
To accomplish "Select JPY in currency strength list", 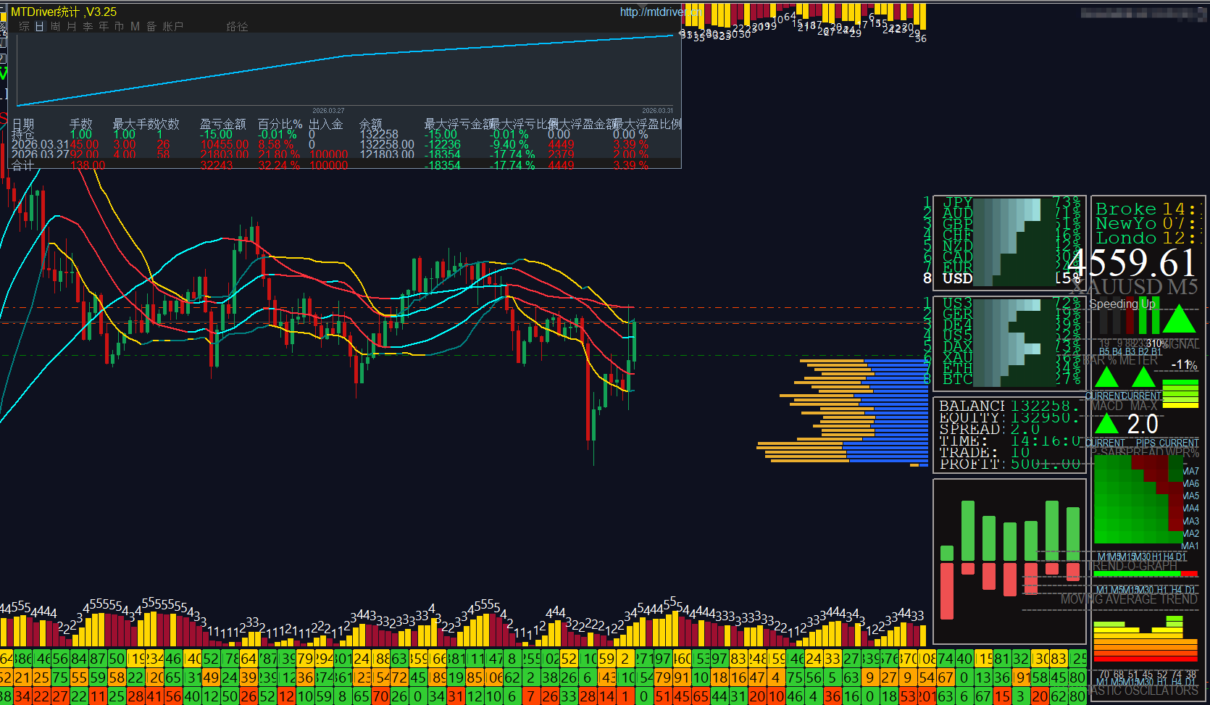I will 957,202.
